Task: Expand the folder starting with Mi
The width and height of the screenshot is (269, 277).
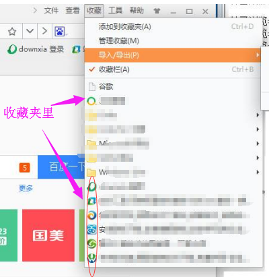Action: tap(173, 144)
